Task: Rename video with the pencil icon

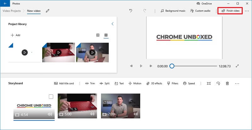Action: [48, 11]
